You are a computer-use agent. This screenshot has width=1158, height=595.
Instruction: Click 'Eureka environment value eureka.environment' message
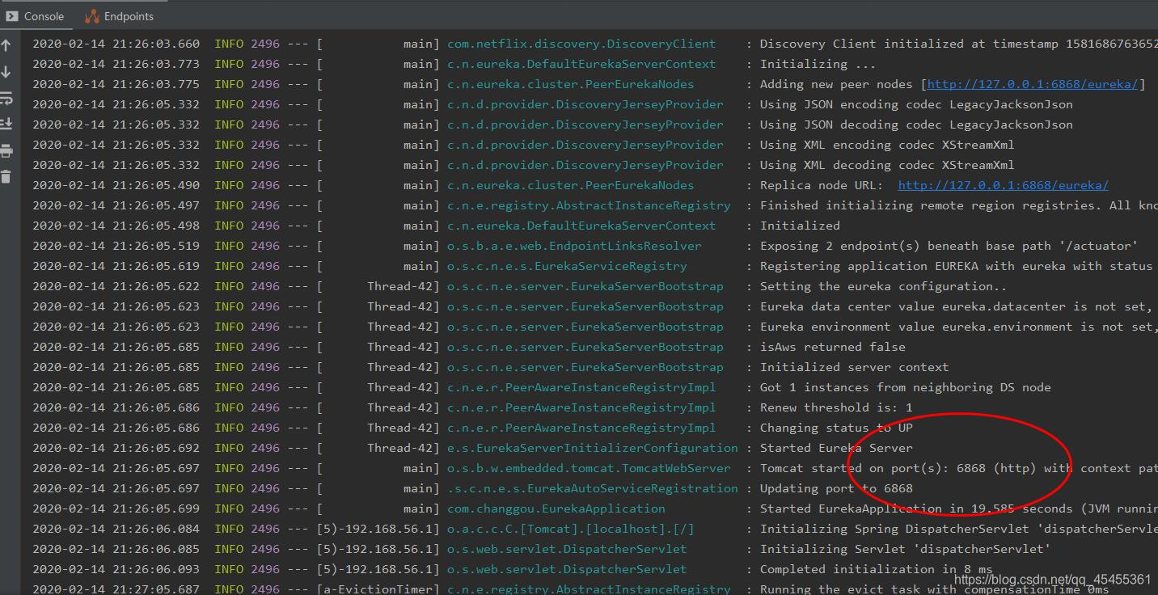coord(958,327)
